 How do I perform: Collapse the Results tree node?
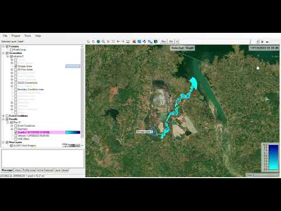coord(4,119)
